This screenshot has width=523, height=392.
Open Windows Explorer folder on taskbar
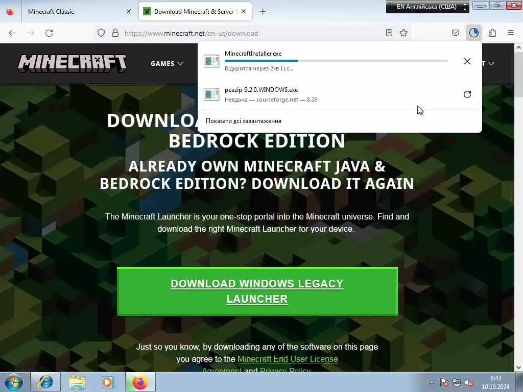(77, 382)
